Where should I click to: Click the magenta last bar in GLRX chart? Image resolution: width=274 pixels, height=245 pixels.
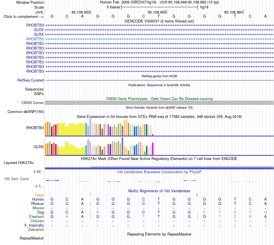[x=153, y=149]
